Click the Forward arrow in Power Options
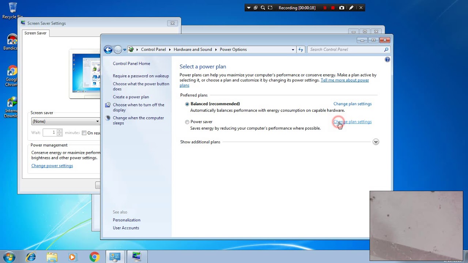This screenshot has width=468, height=263. 118,50
